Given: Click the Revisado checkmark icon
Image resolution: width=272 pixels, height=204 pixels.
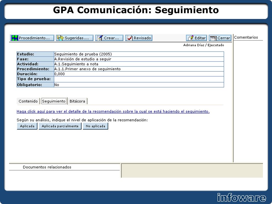Looking at the screenshot, I should pos(130,38).
